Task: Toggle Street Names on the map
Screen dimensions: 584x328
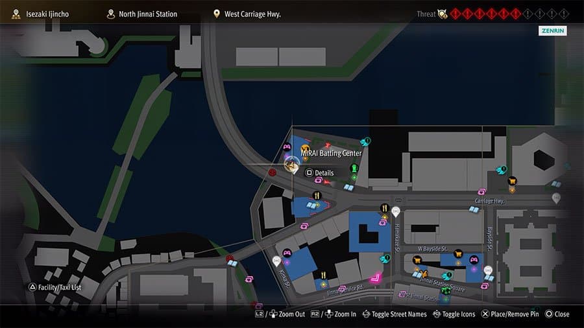Action: tap(395, 314)
